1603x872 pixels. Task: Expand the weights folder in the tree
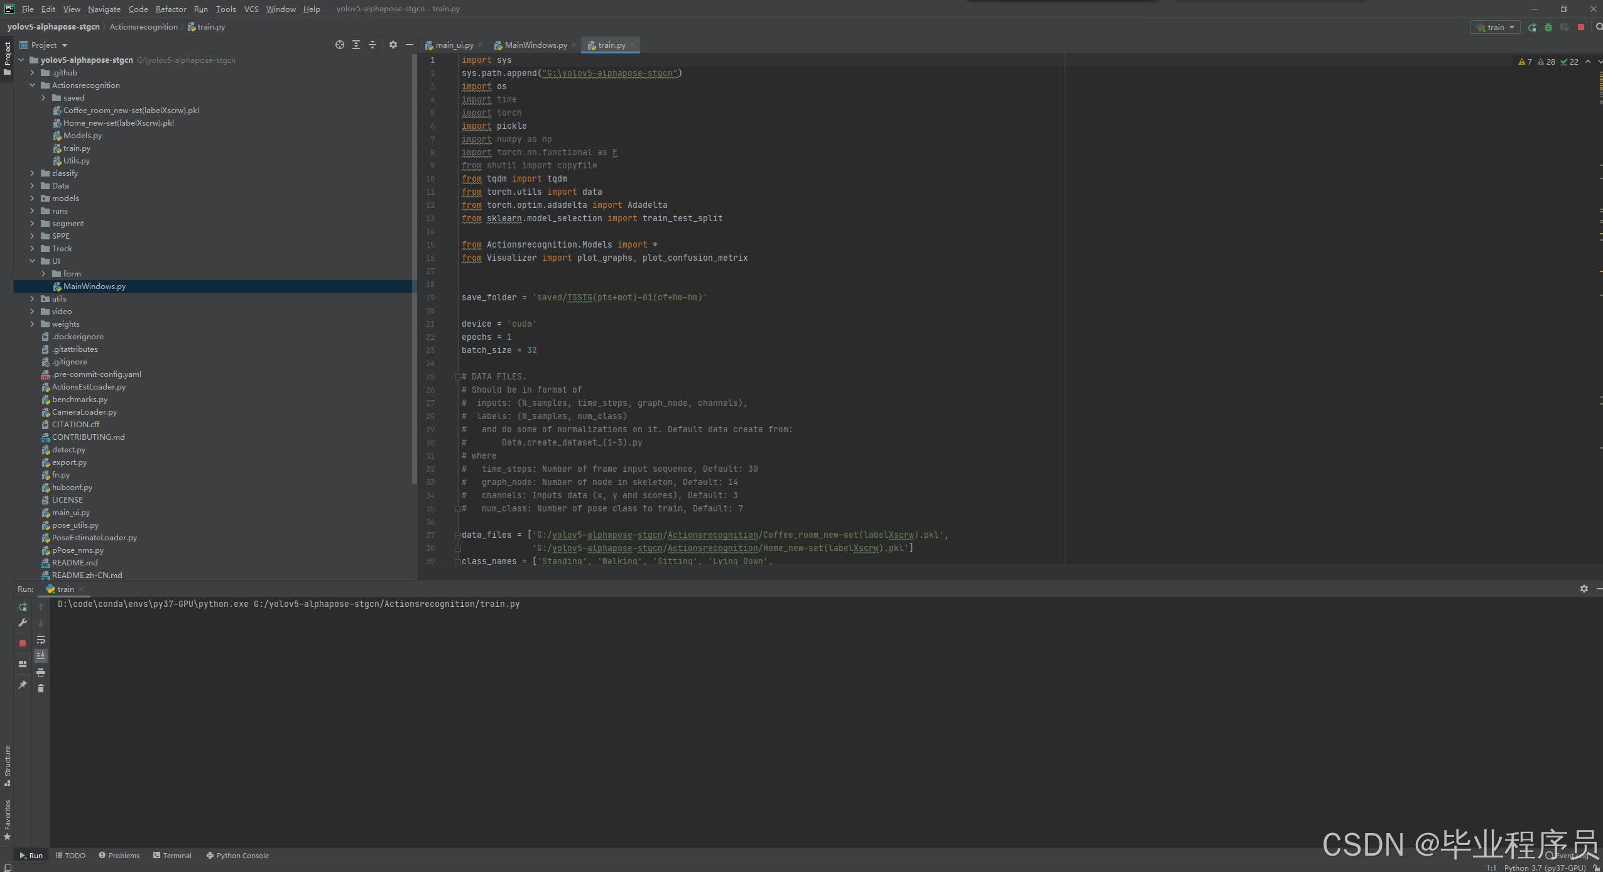[x=33, y=324]
